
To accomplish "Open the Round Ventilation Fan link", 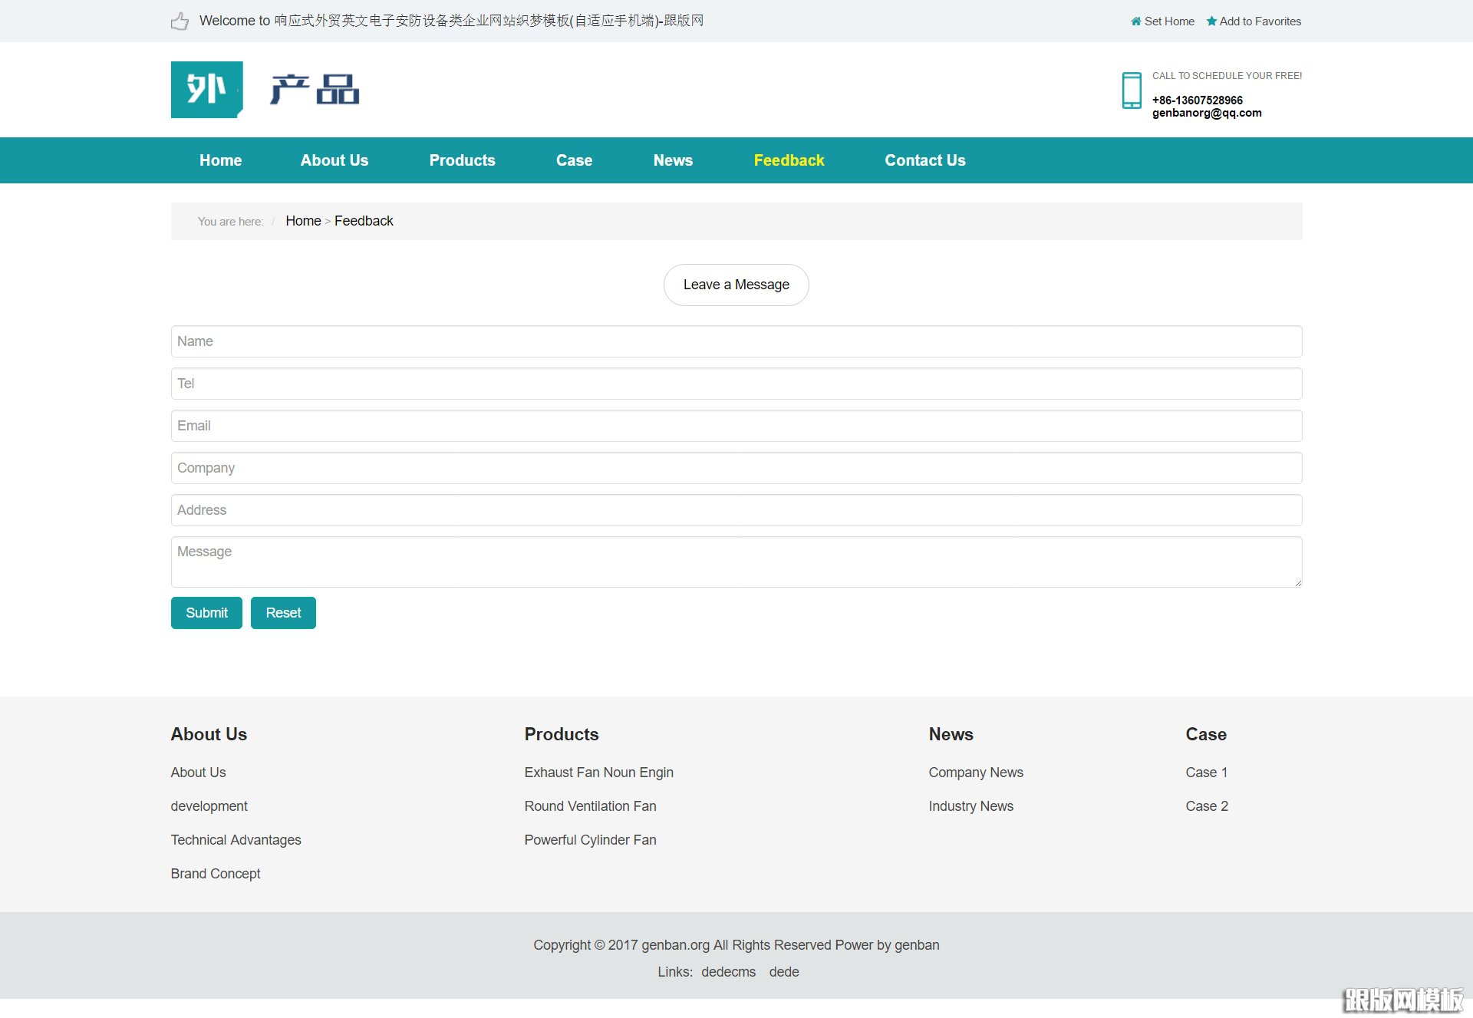I will tap(590, 806).
